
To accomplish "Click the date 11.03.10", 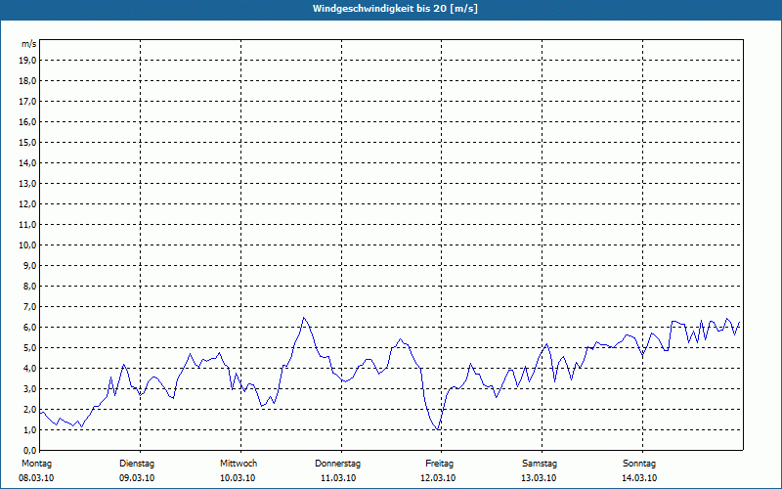I will click(x=338, y=478).
